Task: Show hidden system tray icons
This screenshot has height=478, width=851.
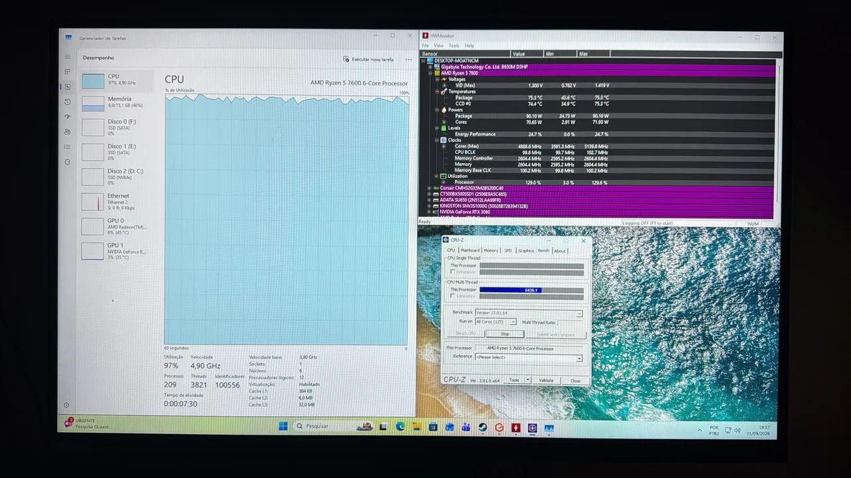Action: coord(699,430)
